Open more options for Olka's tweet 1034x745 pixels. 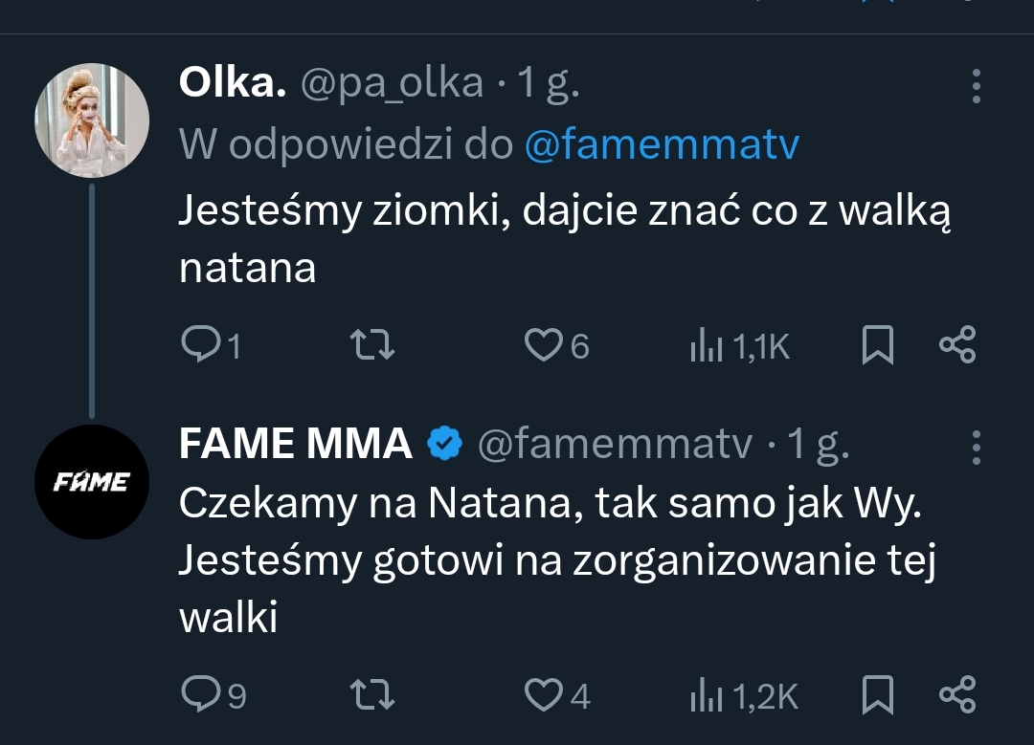pos(976,86)
